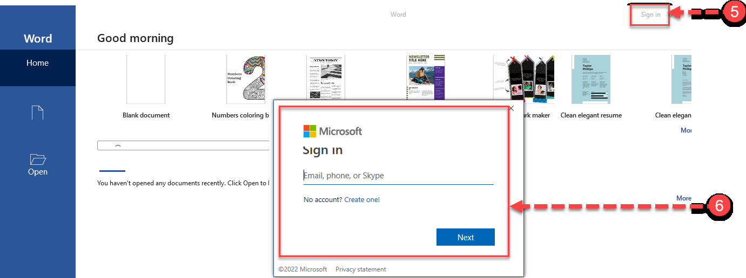Viewport: 746px width, 278px height.
Task: Close the Microsoft sign-in dialog with X
Action: 512,108
